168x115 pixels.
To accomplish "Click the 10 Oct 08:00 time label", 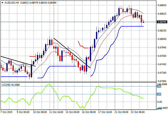I will click(x=40, y=112).
